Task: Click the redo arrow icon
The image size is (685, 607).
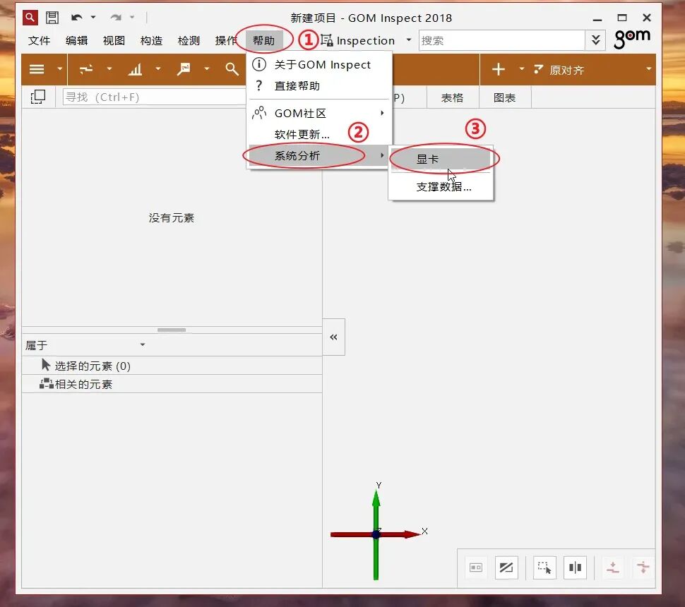Action: (116, 18)
